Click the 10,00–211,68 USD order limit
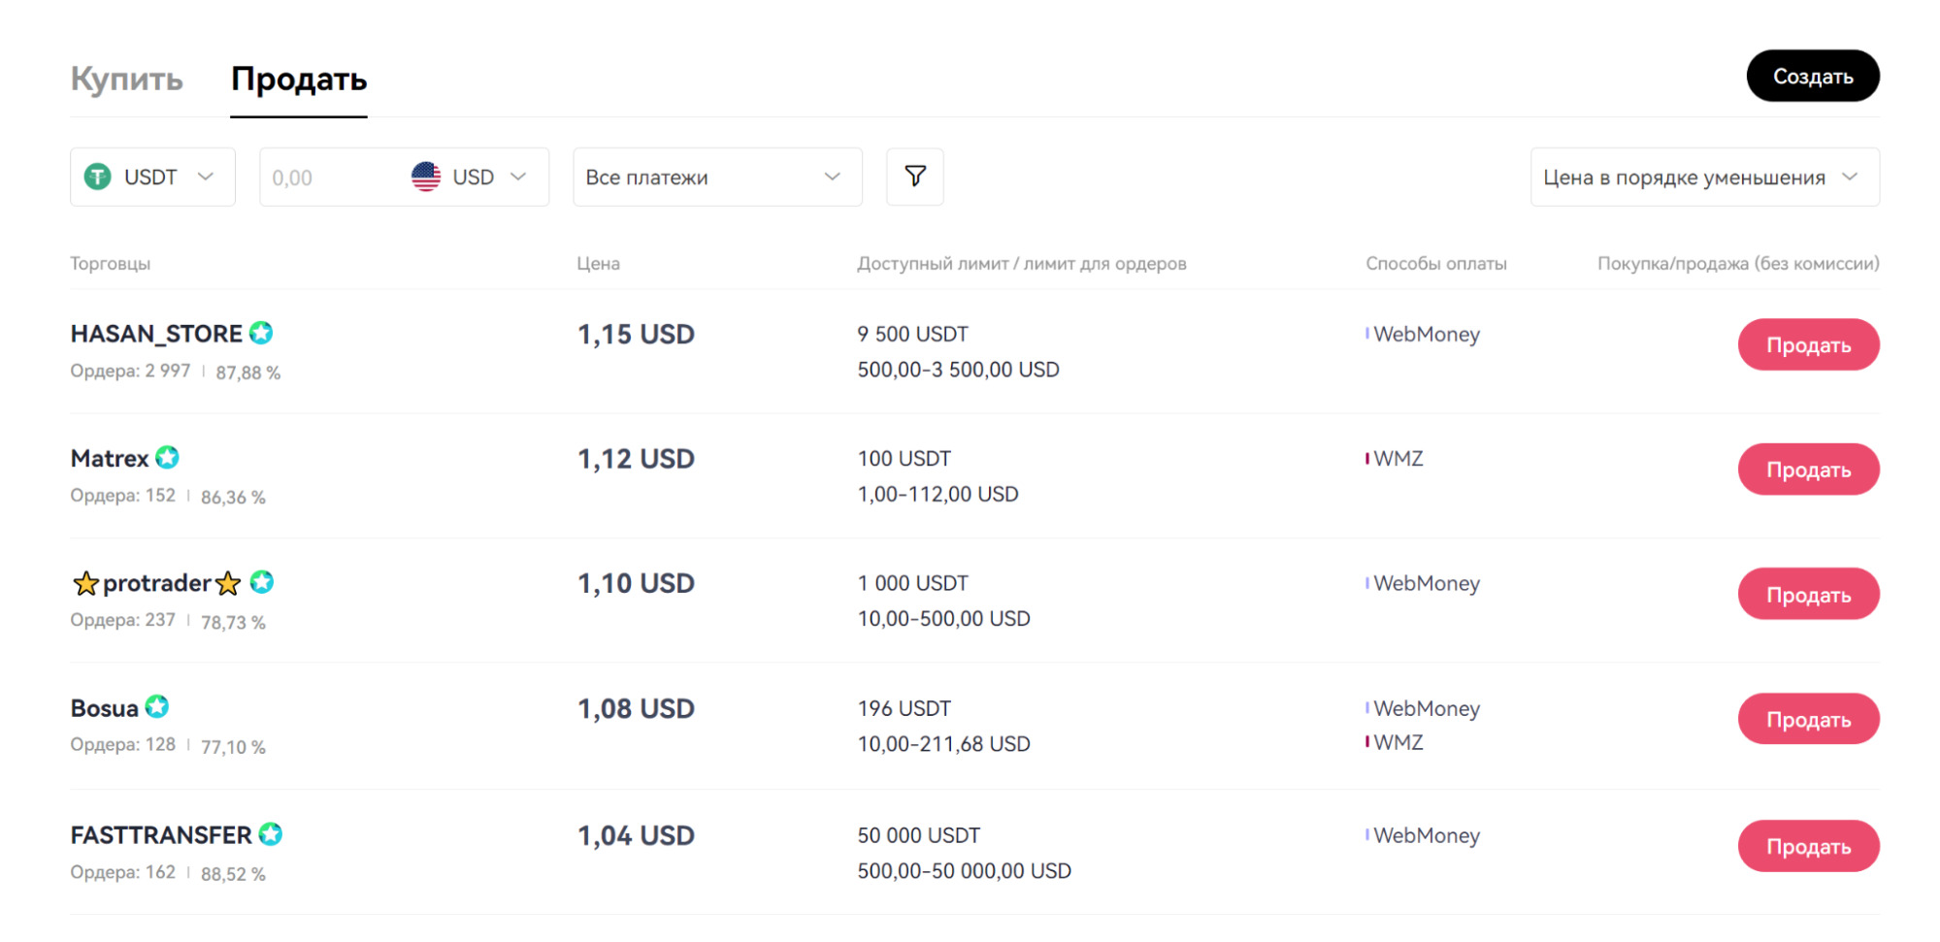 point(944,743)
